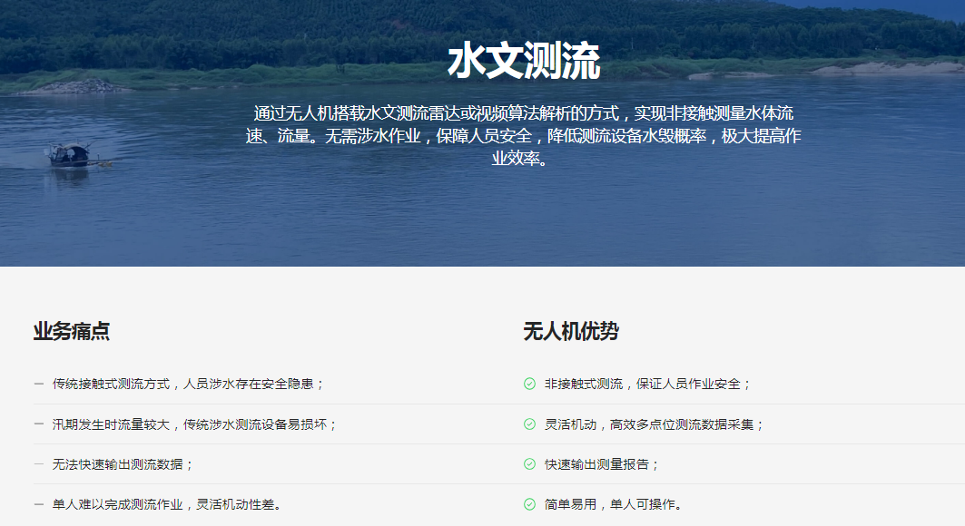Click the 灵活机动，高效多点位测流数据采集 advantage text
The image size is (965, 526).
pos(655,424)
